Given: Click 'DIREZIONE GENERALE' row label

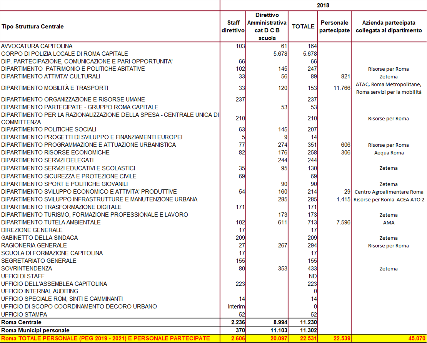Looking at the screenshot, I should (x=32, y=230).
